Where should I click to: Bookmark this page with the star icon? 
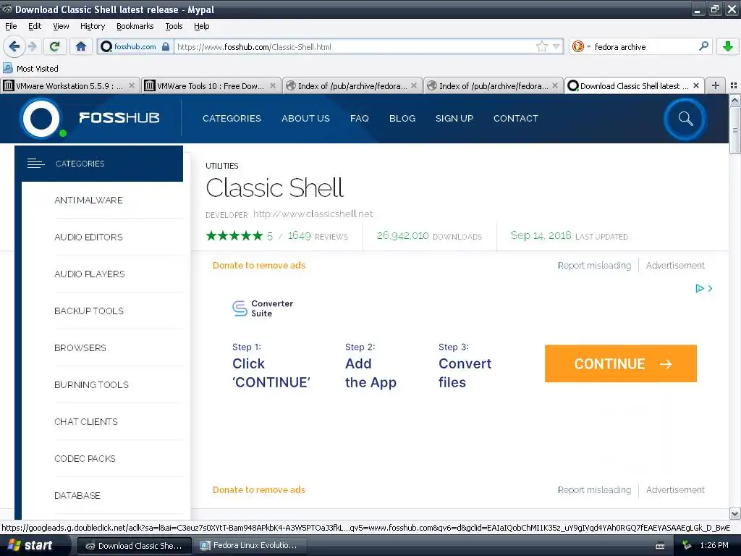click(541, 46)
